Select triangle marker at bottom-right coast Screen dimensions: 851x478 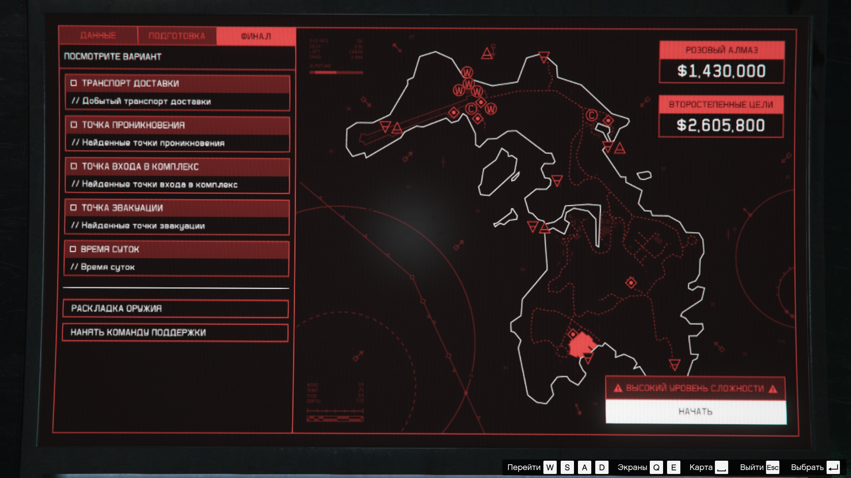pyautogui.click(x=675, y=365)
